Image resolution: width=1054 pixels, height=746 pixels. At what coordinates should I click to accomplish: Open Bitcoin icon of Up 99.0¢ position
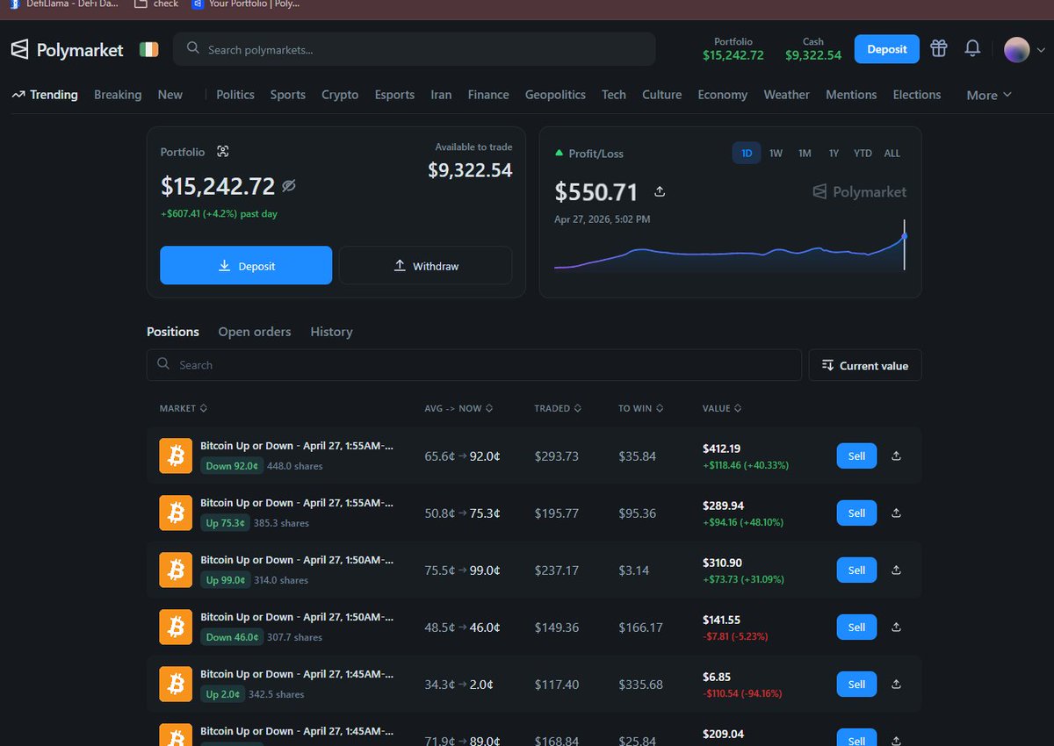(x=176, y=570)
